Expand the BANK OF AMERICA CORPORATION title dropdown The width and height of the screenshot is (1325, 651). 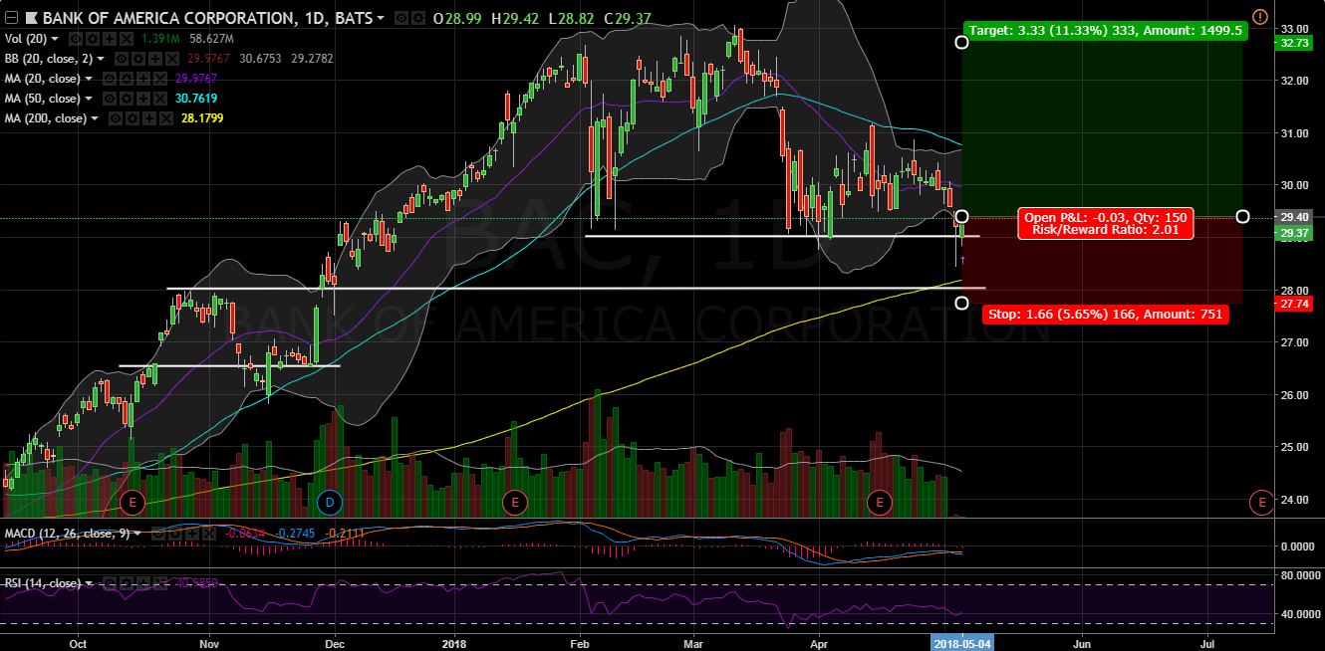[x=380, y=19]
